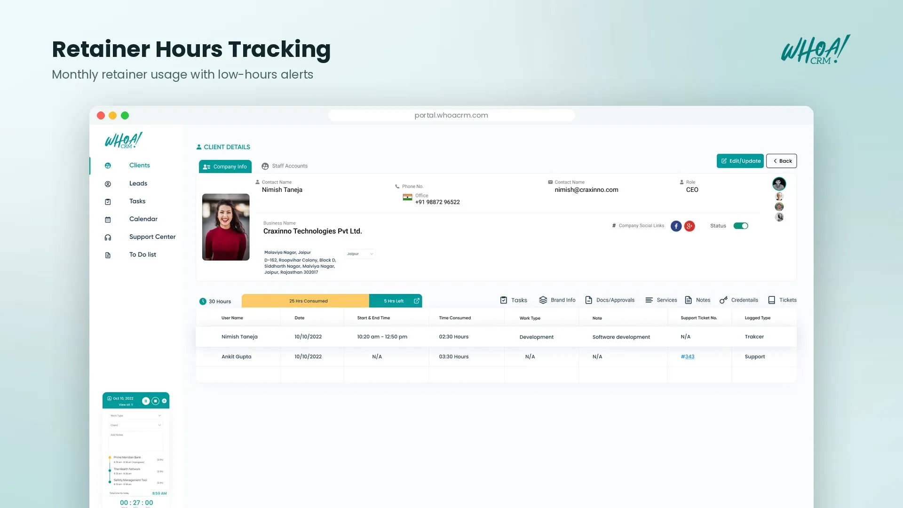Open the Jaipur location dropdown
903x508 pixels.
point(360,254)
